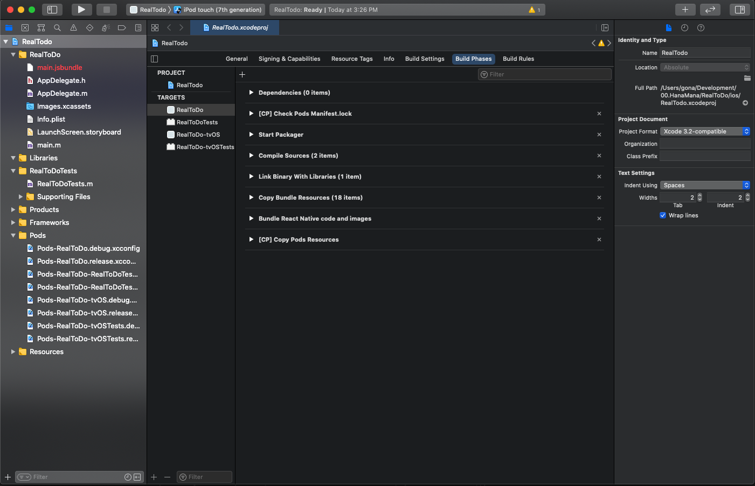Open the Find navigator magnifier icon
This screenshot has width=755, height=486.
(57, 27)
